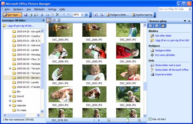Click the Home icon in Komma igång pane

pyautogui.click(x=163, y=26)
